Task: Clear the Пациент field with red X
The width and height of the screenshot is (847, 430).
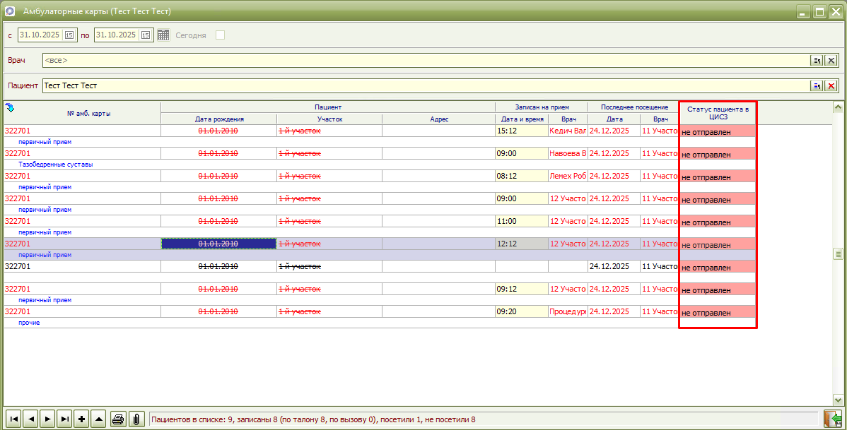Action: click(831, 86)
